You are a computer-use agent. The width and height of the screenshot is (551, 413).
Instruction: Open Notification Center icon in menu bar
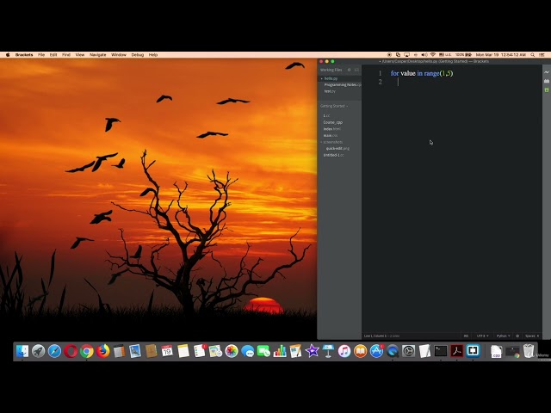(542, 55)
